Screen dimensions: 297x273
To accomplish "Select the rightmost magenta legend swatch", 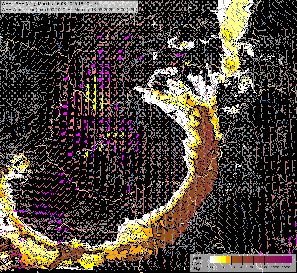I will point(289,260).
